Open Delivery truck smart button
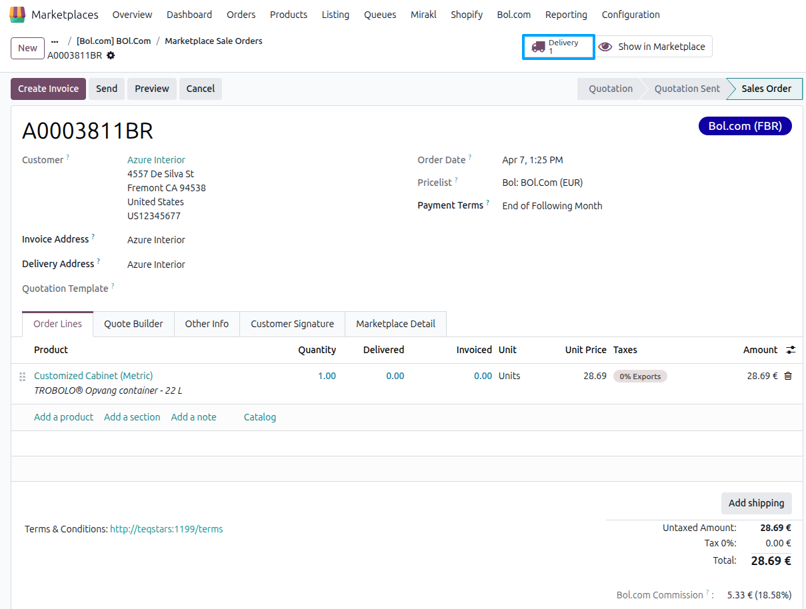This screenshot has height=609, width=806. click(558, 47)
